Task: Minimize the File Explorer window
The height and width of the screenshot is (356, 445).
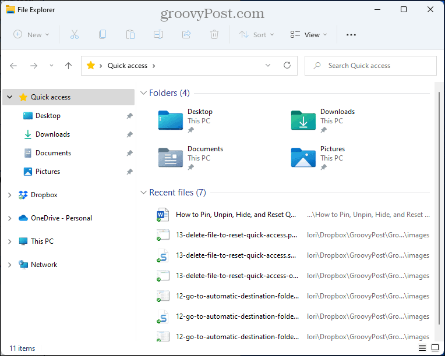Action: tap(377, 10)
